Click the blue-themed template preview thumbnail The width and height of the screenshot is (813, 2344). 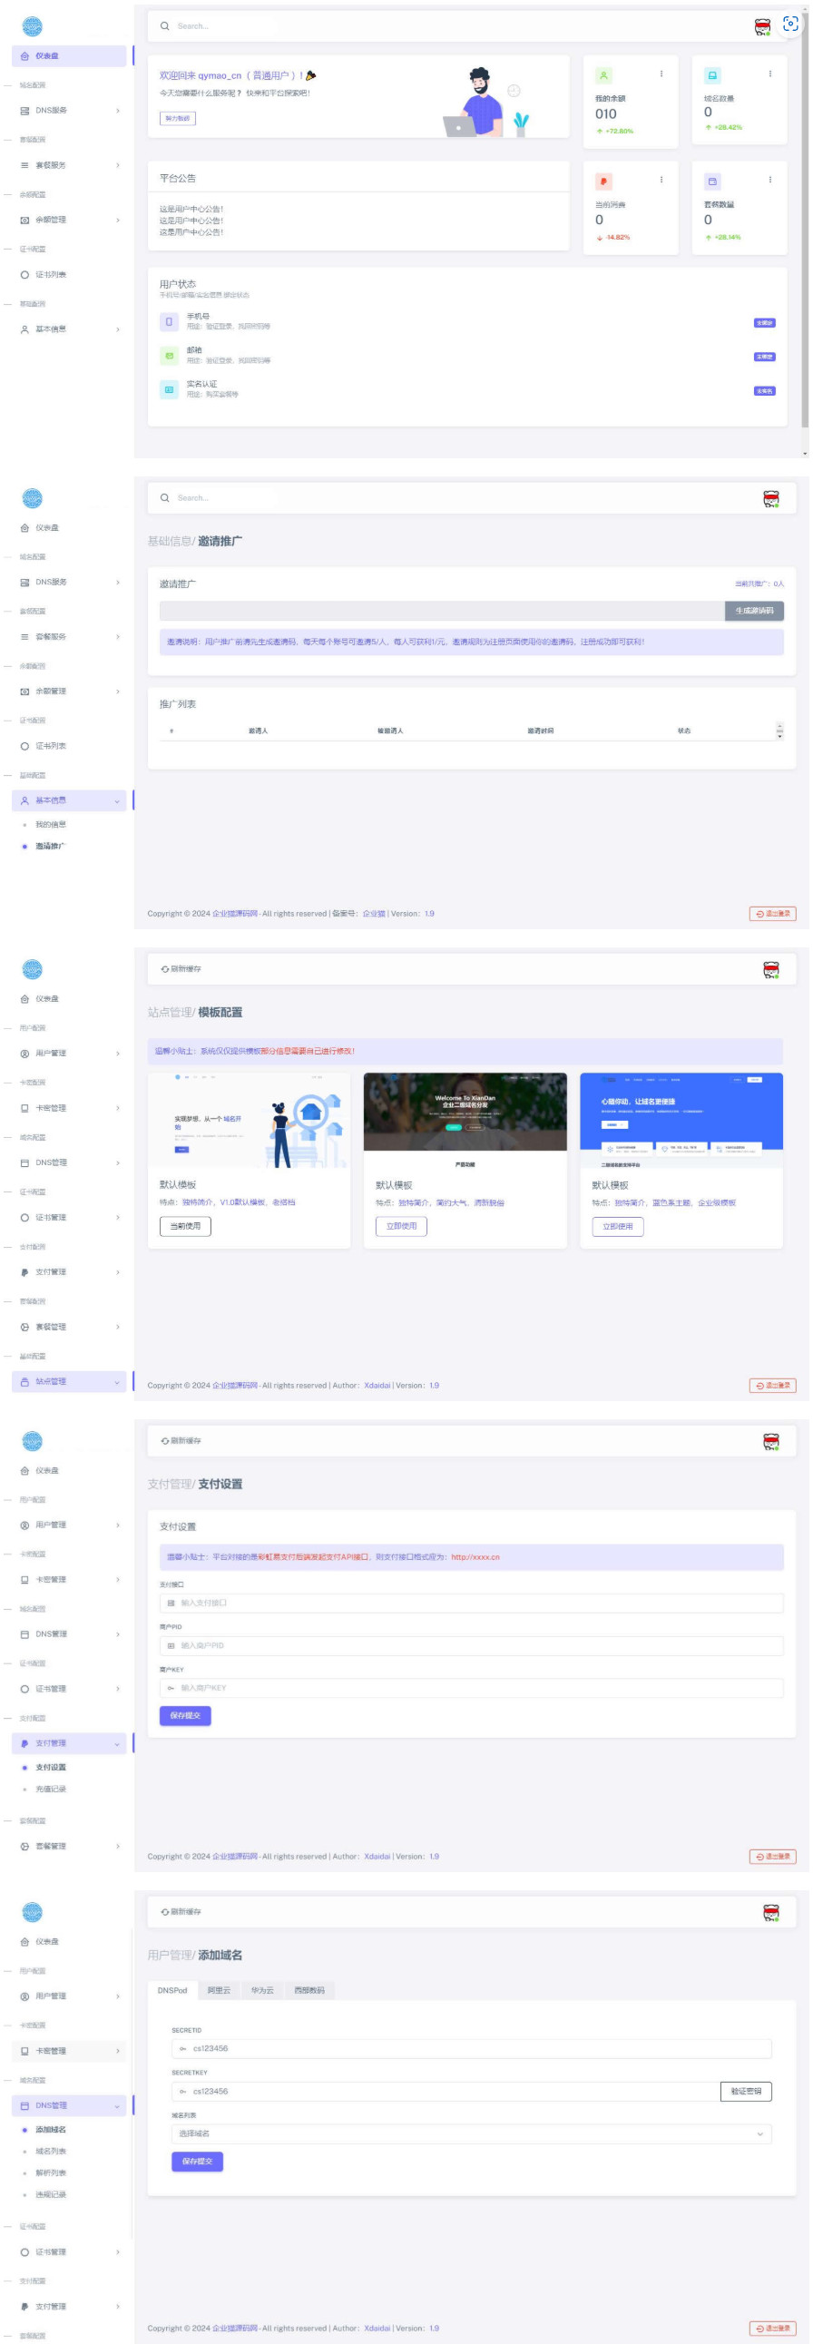[x=681, y=1120]
